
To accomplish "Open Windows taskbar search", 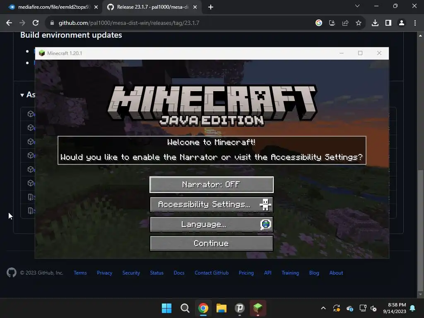I will coord(185,308).
